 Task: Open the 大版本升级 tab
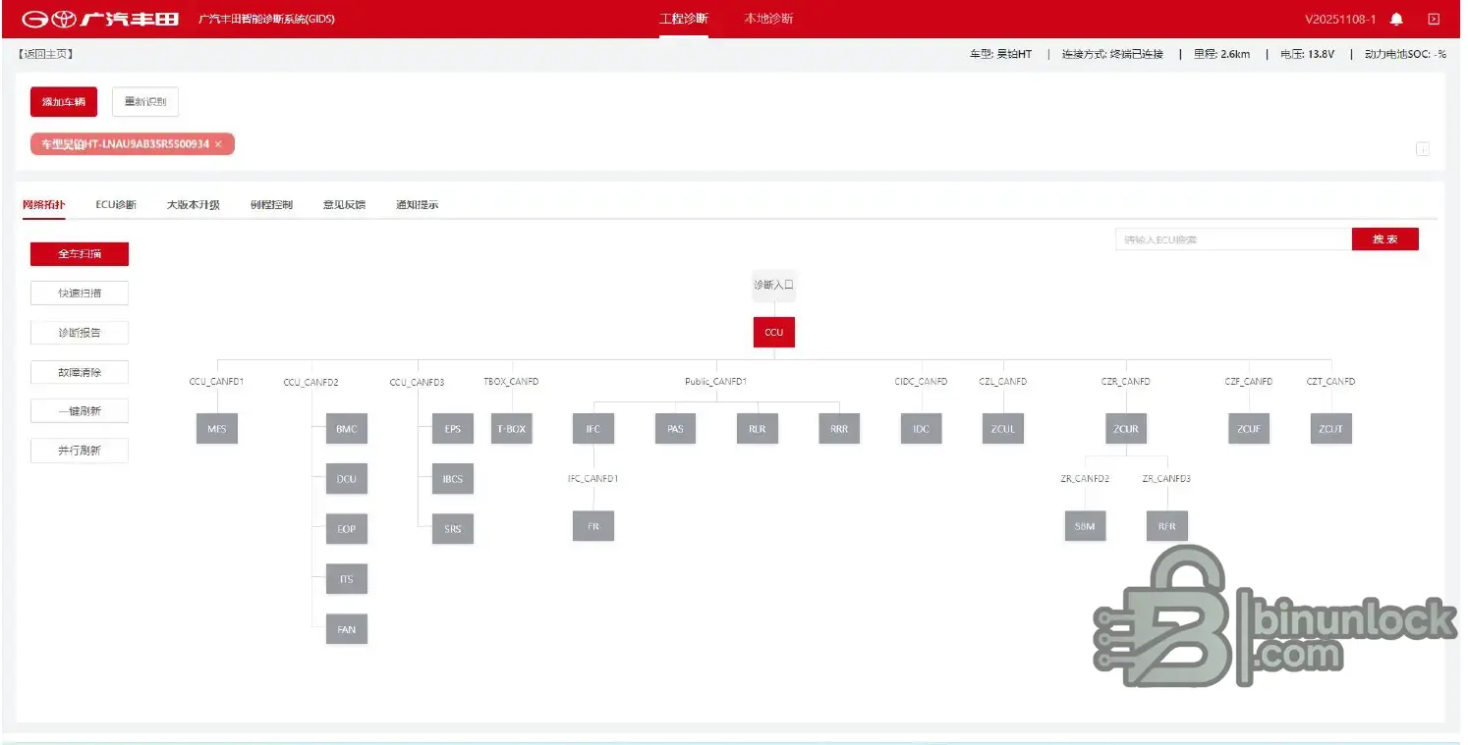pos(194,205)
